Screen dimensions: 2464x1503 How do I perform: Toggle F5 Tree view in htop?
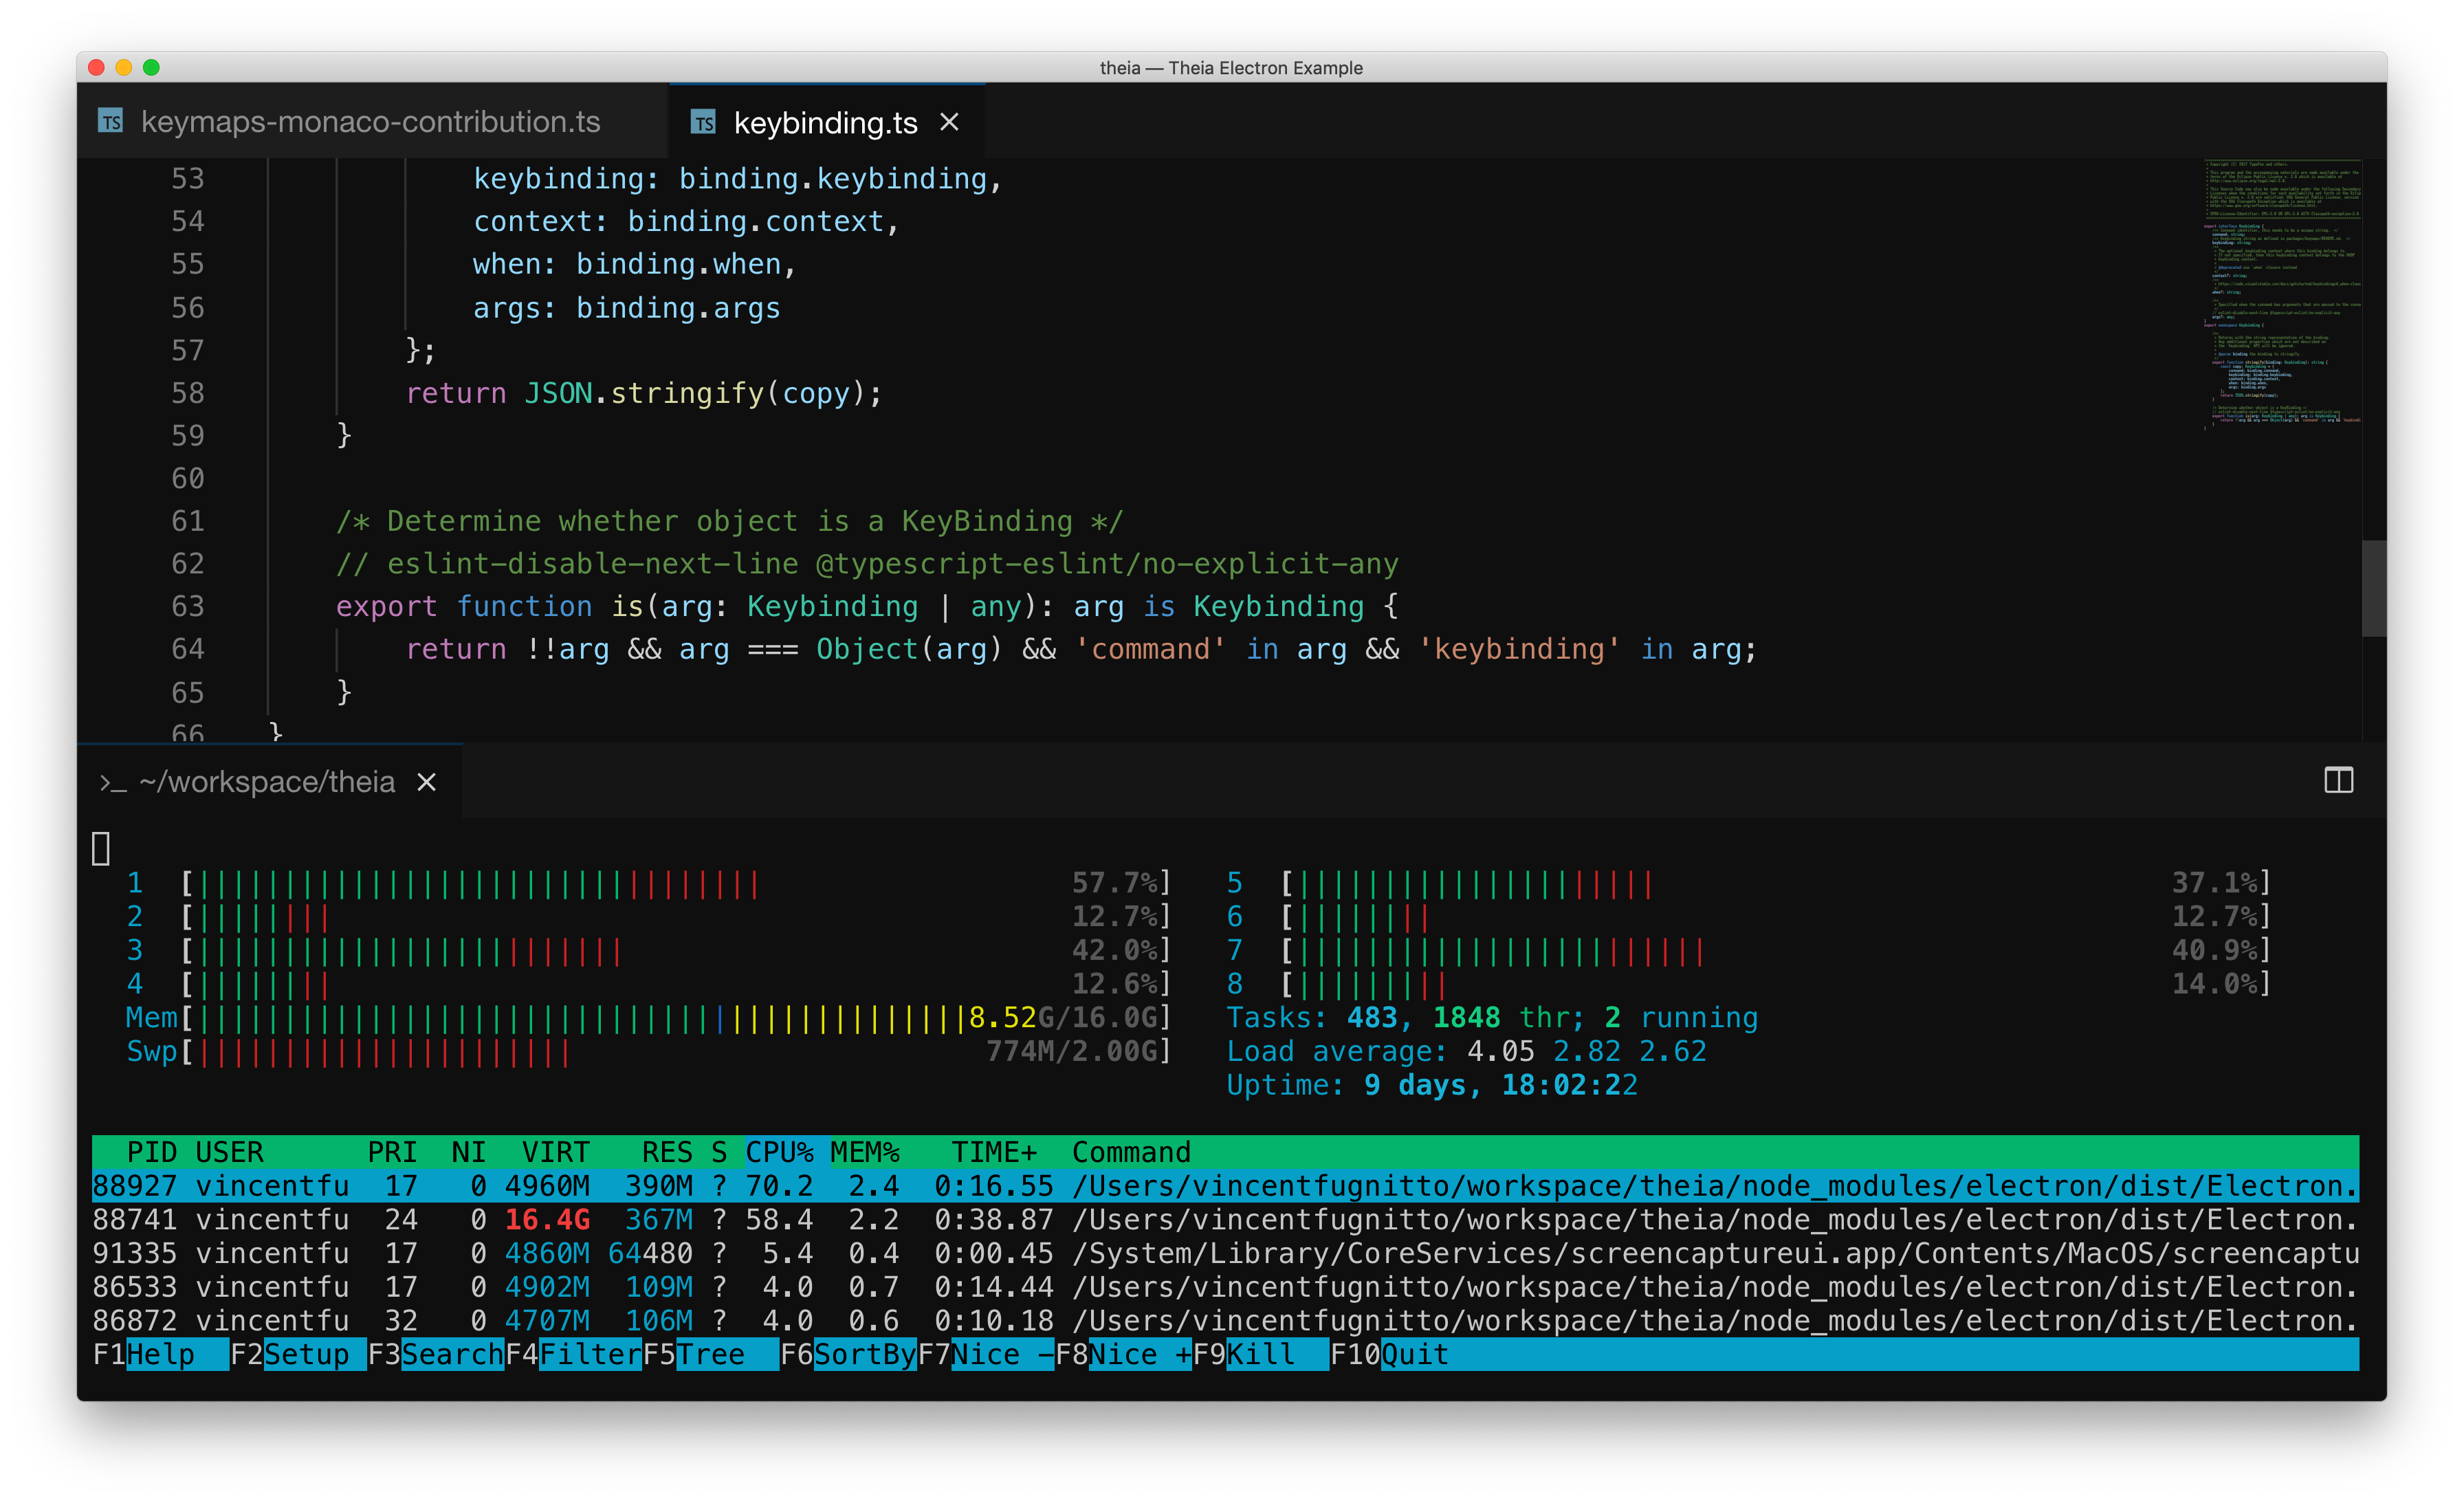pyautogui.click(x=711, y=1355)
